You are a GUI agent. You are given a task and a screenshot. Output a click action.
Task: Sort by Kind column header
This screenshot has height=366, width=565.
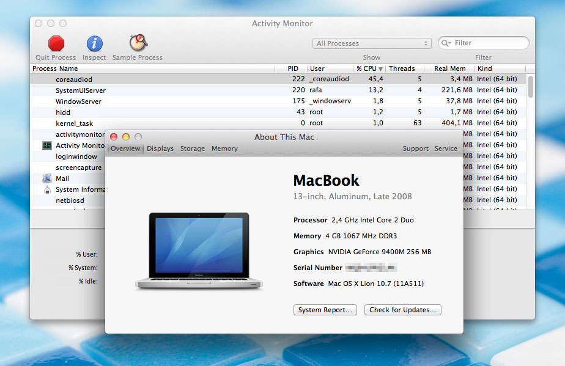pyautogui.click(x=500, y=68)
